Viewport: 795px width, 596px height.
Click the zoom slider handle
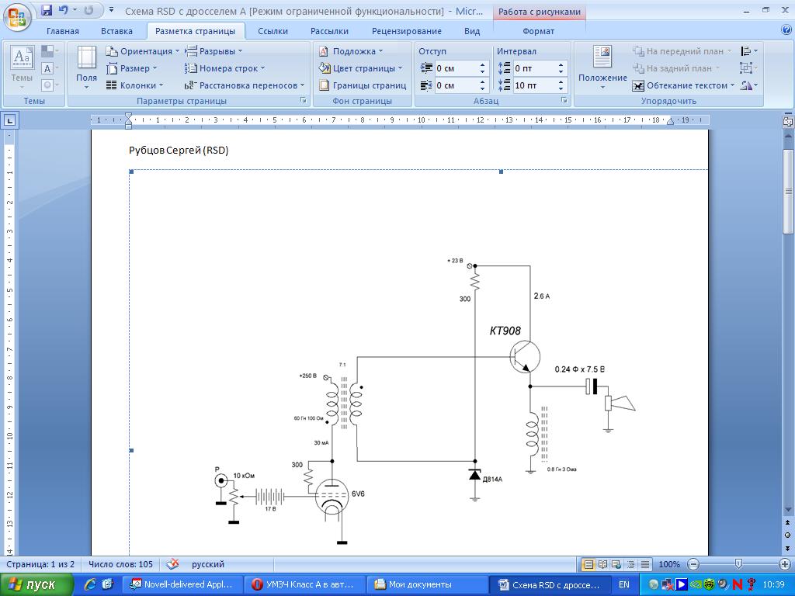tap(739, 564)
